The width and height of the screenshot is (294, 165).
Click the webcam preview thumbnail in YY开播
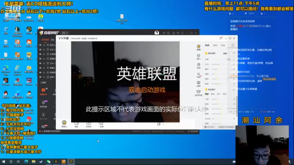125,82
